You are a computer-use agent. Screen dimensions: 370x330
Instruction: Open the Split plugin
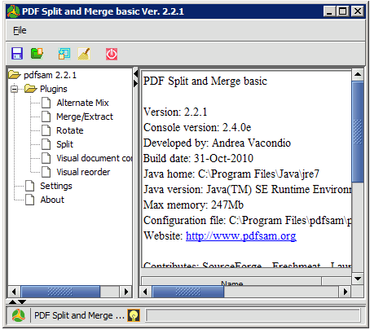(64, 144)
